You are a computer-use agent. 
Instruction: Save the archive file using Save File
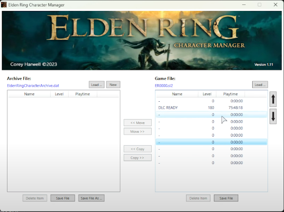click(63, 198)
